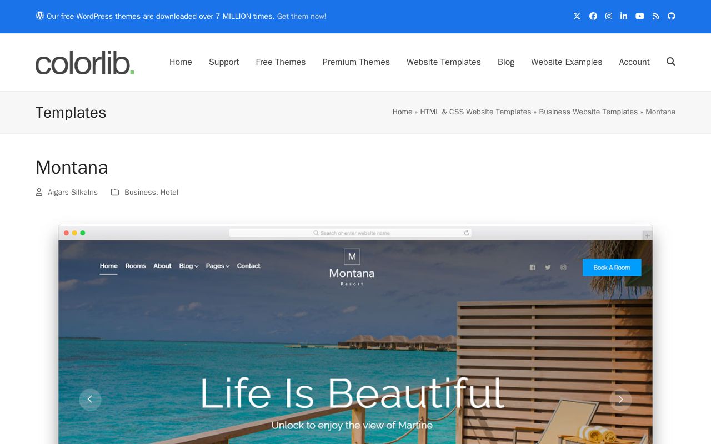
Task: Click the category folder icon
Action: (x=115, y=192)
